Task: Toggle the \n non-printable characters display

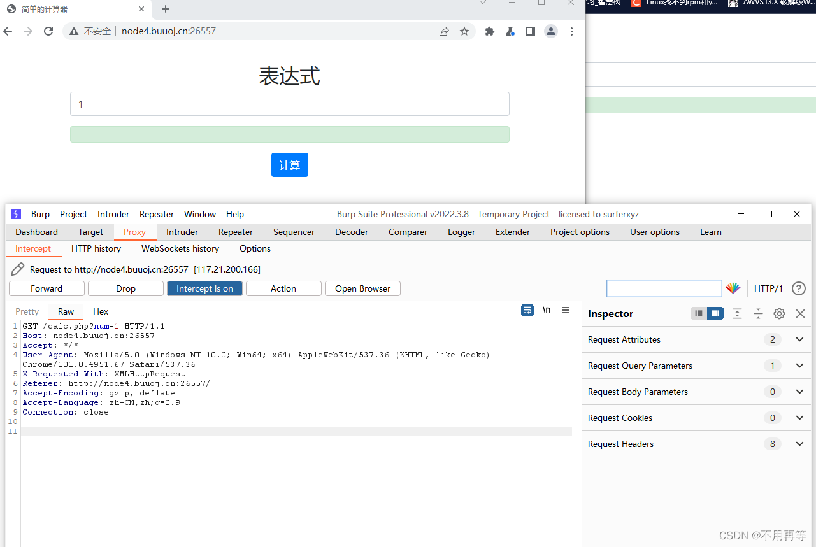Action: (x=547, y=310)
